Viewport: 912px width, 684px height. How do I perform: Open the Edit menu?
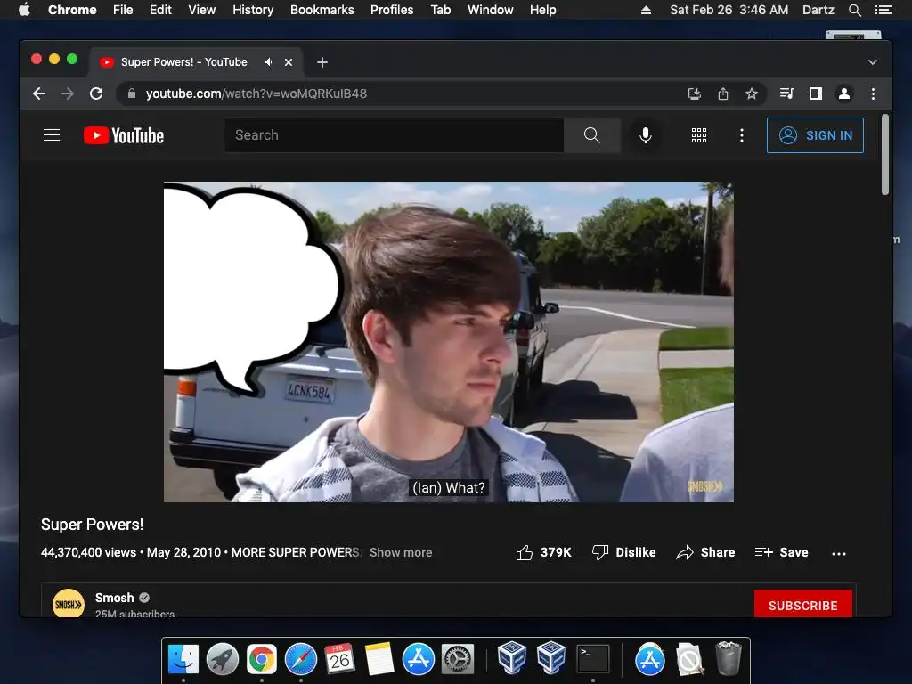pyautogui.click(x=160, y=10)
